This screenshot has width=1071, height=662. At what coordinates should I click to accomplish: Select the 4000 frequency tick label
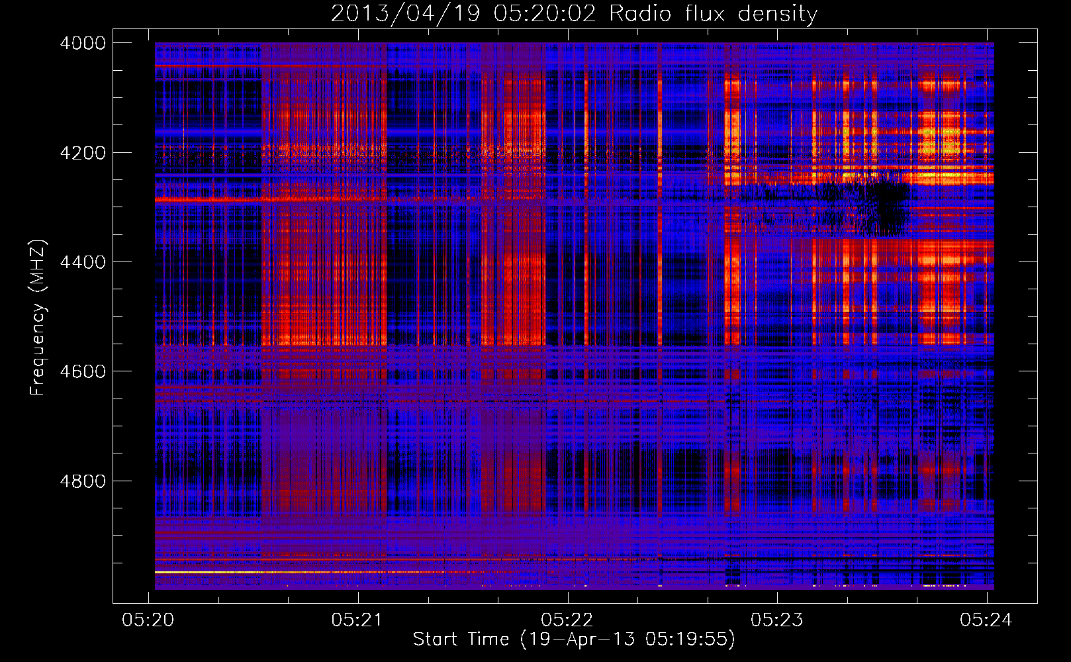pyautogui.click(x=83, y=43)
